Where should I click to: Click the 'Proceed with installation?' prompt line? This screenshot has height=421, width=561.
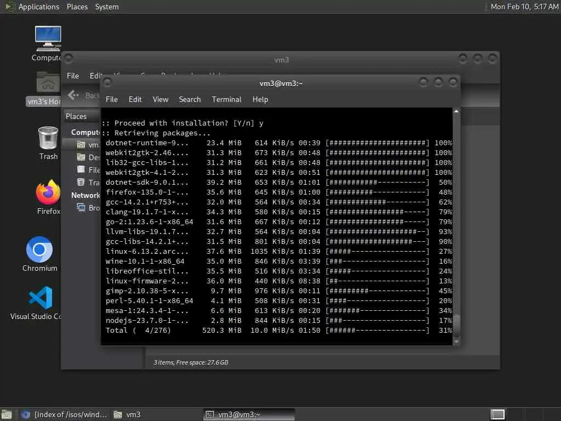pos(183,123)
